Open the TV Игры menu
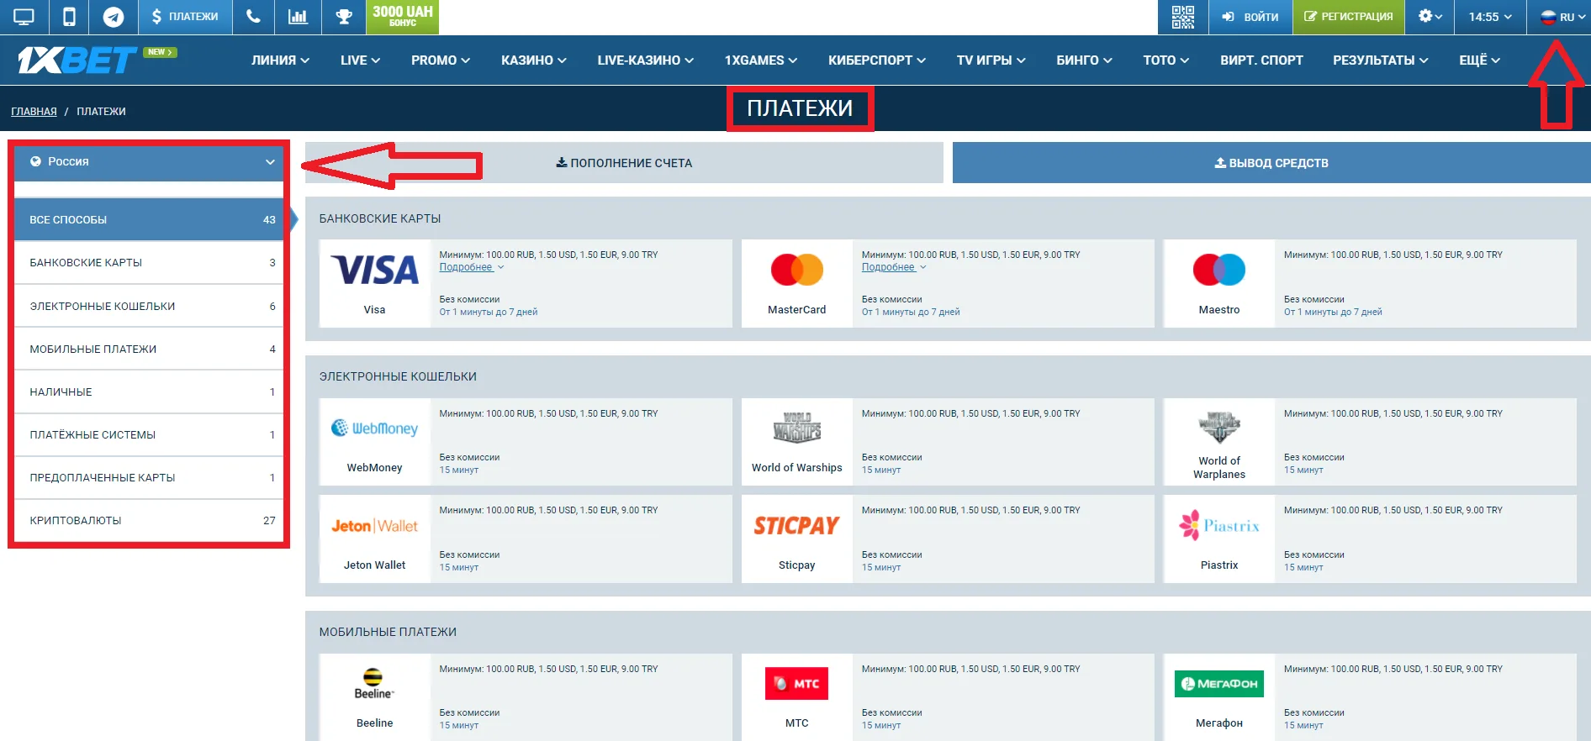The width and height of the screenshot is (1591, 741). (x=991, y=60)
